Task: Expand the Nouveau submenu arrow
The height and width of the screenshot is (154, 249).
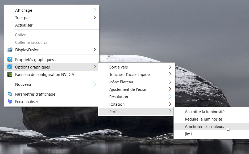Action: 95,84
